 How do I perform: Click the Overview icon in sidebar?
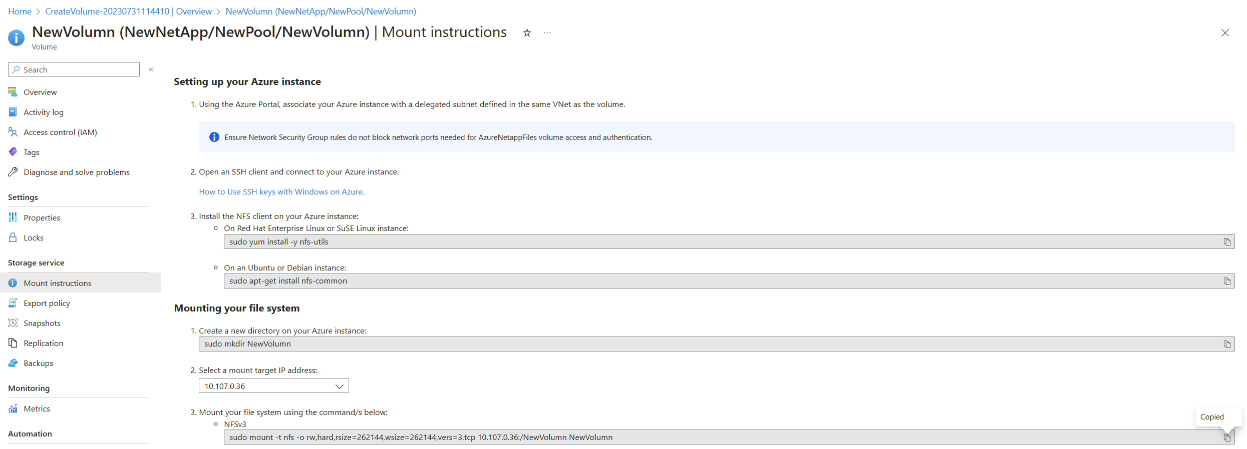click(x=13, y=91)
